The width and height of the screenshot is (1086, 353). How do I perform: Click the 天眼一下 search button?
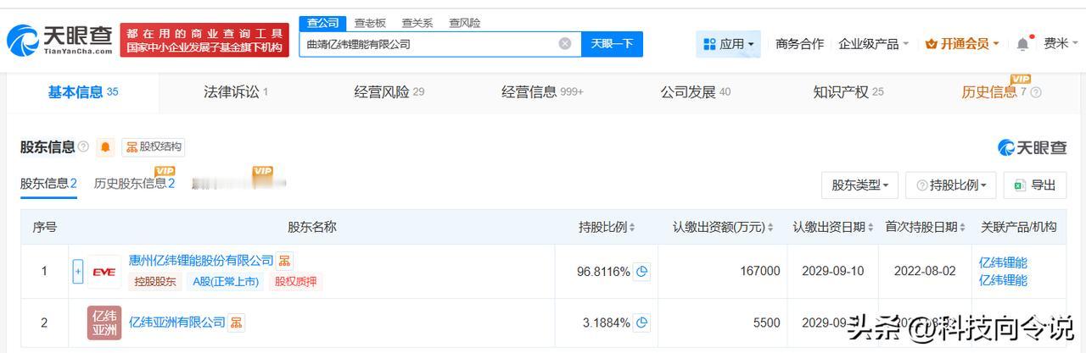click(x=612, y=44)
